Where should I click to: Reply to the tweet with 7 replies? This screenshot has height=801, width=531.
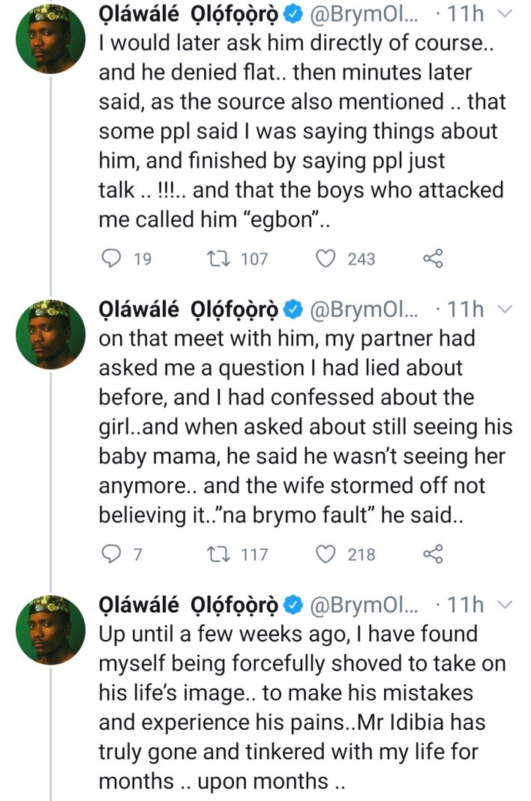coord(110,555)
